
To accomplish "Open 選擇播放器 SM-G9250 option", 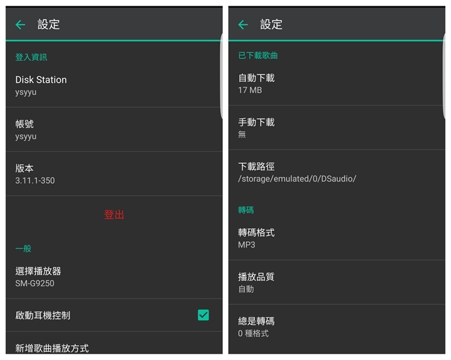I will pos(114,277).
